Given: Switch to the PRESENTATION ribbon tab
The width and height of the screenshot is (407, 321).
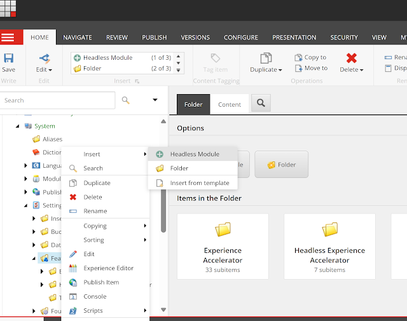Looking at the screenshot, I should 294,38.
